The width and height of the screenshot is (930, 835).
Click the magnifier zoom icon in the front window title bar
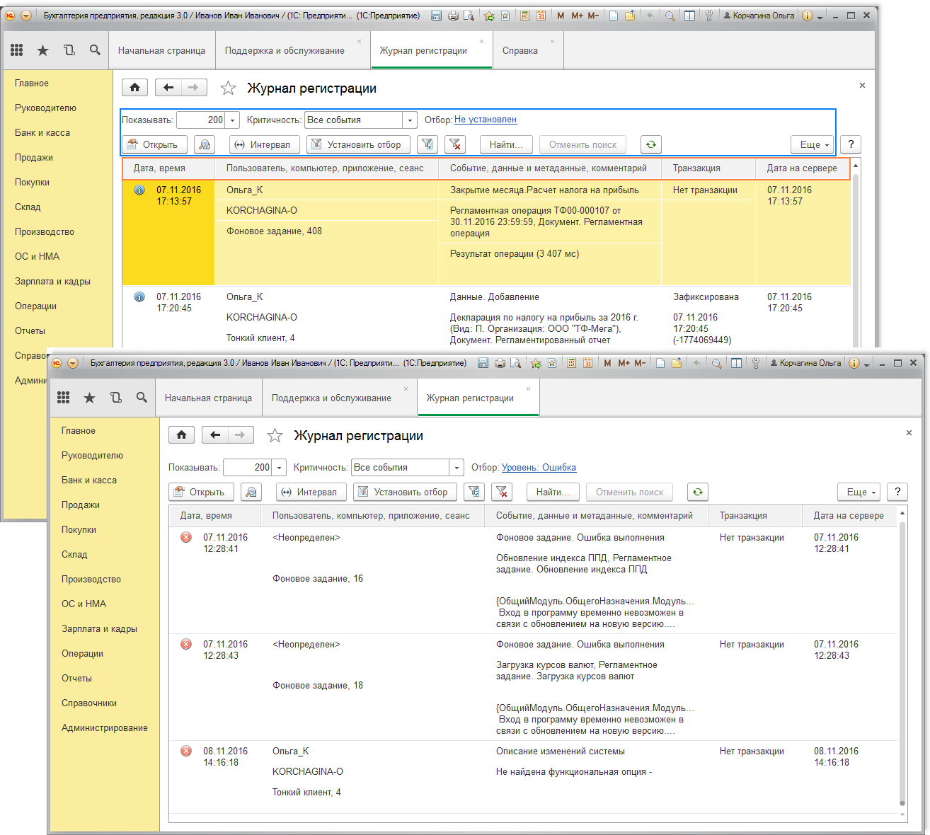click(x=717, y=363)
